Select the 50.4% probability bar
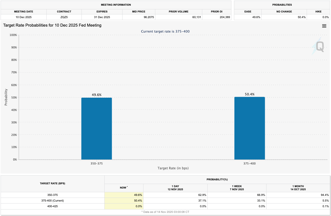The height and width of the screenshot is (216, 331). tap(250, 127)
